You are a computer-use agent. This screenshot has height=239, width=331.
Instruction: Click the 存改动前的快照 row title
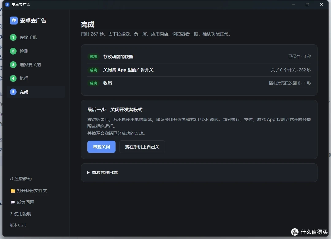coord(118,57)
